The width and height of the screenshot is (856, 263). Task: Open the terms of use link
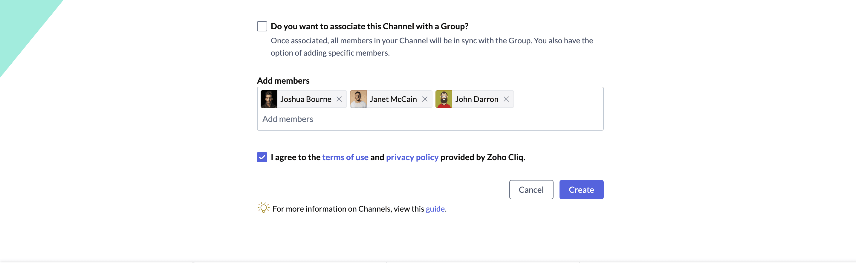(345, 157)
